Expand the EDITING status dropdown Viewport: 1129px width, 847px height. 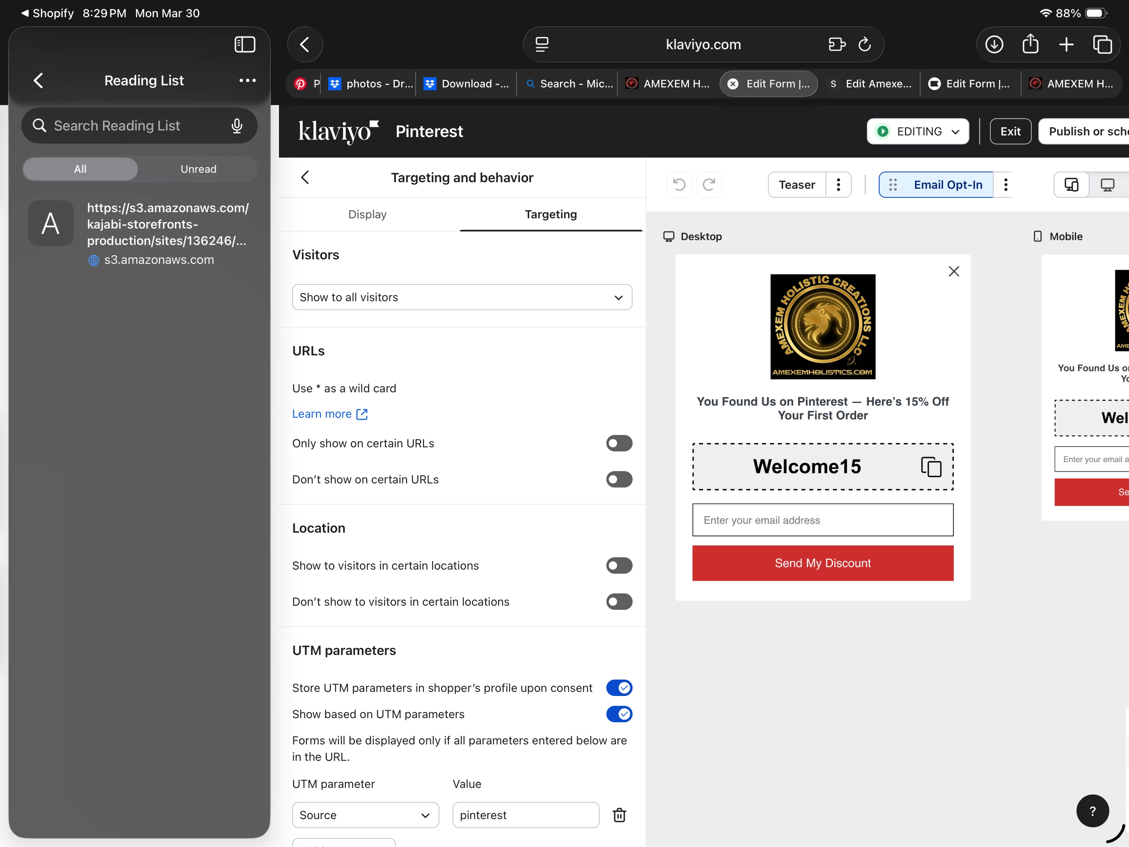point(917,131)
